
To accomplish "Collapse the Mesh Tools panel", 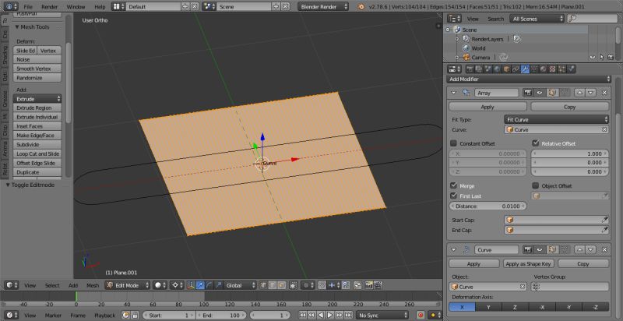I will coord(17,27).
